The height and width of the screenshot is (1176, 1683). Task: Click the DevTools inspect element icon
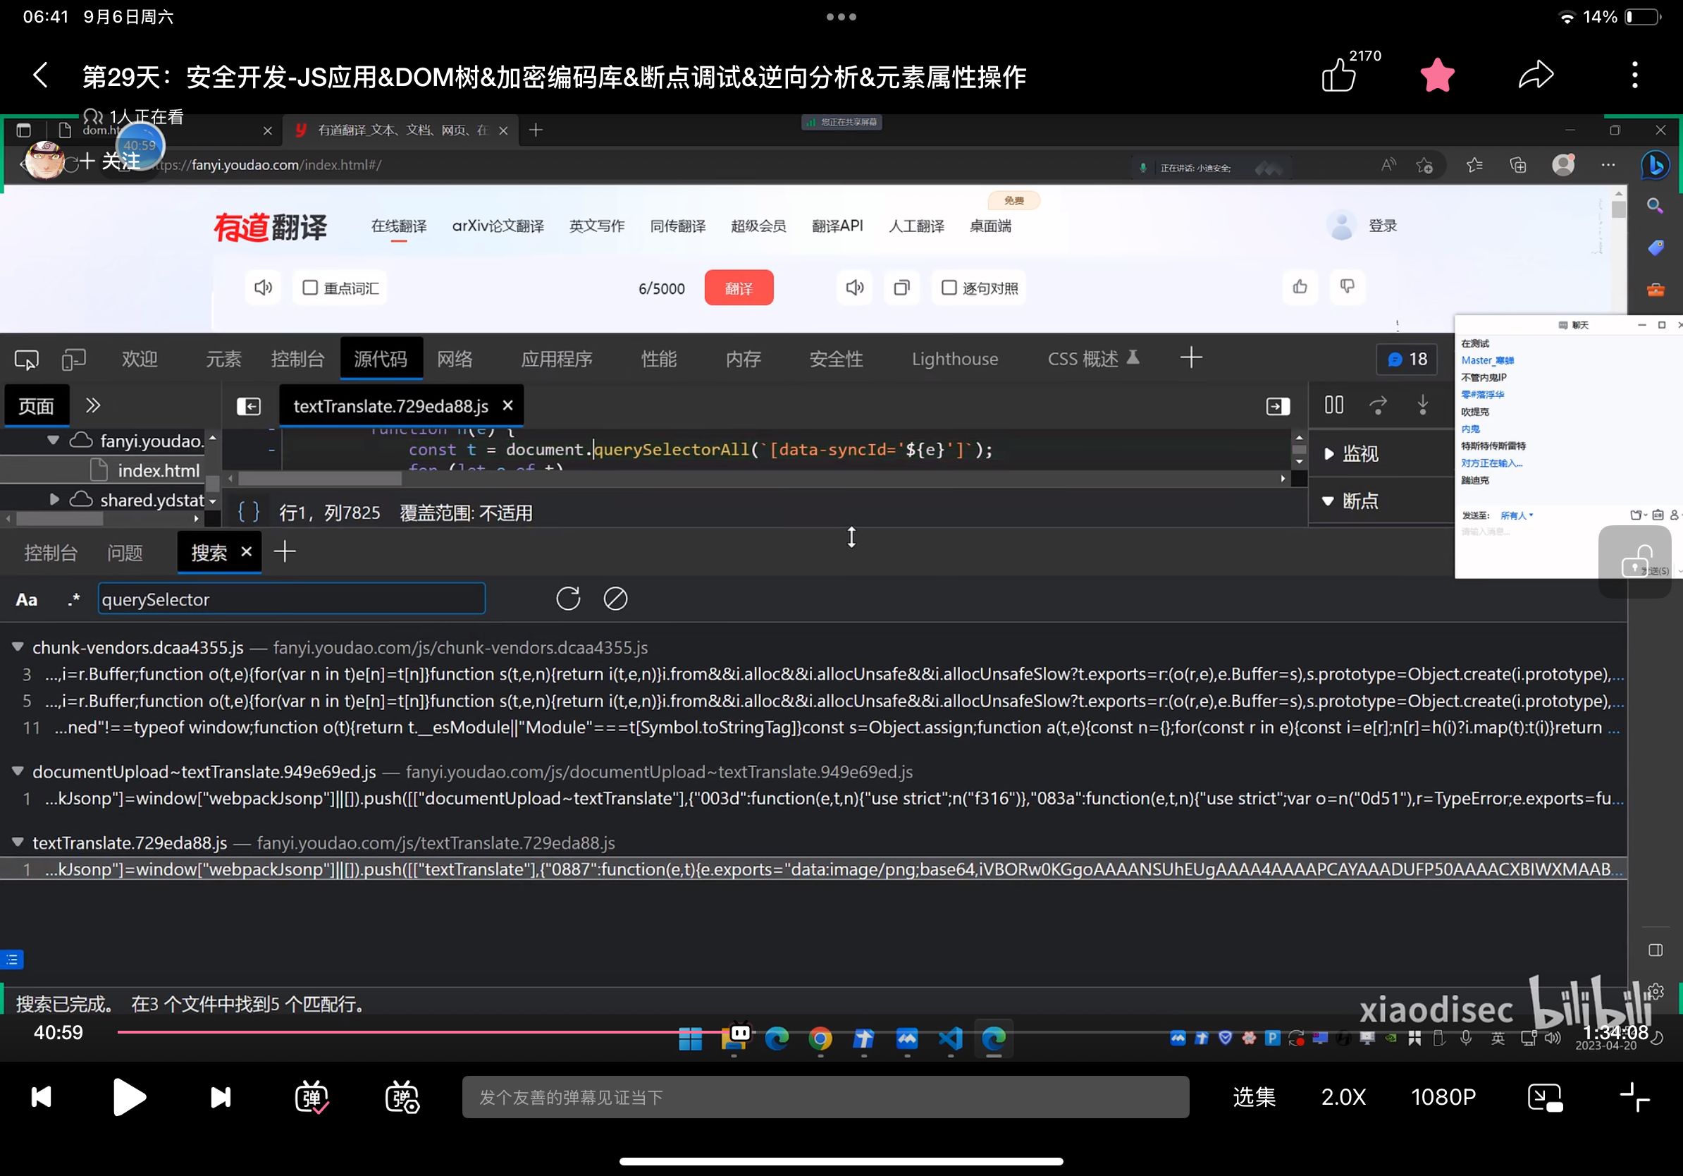(26, 360)
